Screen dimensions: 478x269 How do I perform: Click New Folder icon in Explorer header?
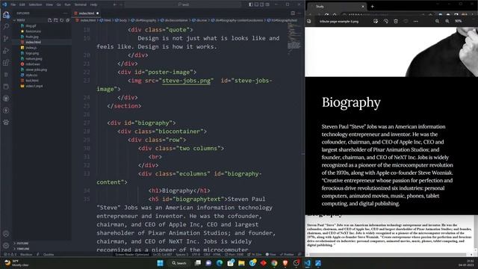(x=56, y=20)
